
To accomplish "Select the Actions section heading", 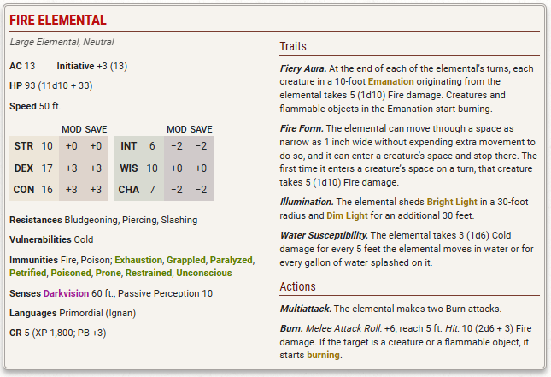I will point(297,286).
